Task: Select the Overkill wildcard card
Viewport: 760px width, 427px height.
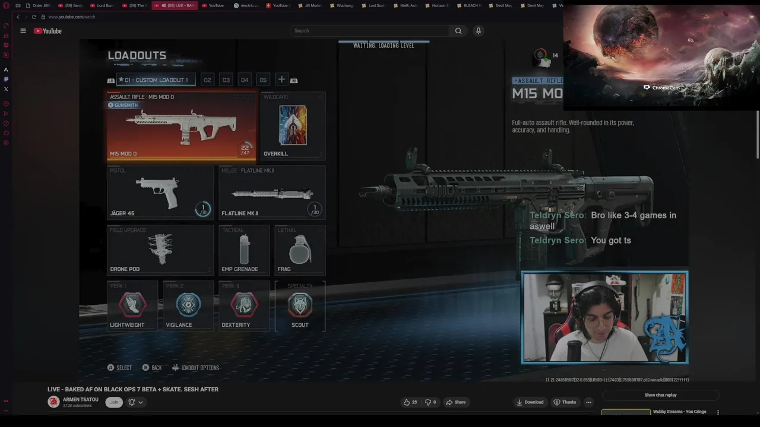Action: (x=293, y=126)
